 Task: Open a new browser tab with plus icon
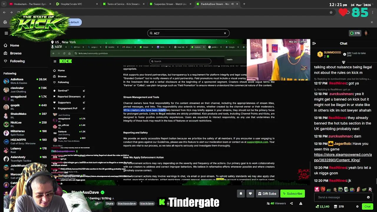[x=244, y=4]
